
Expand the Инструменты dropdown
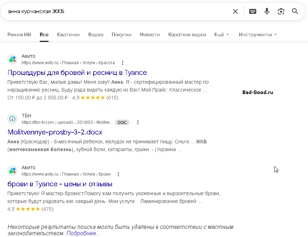pos(257,34)
